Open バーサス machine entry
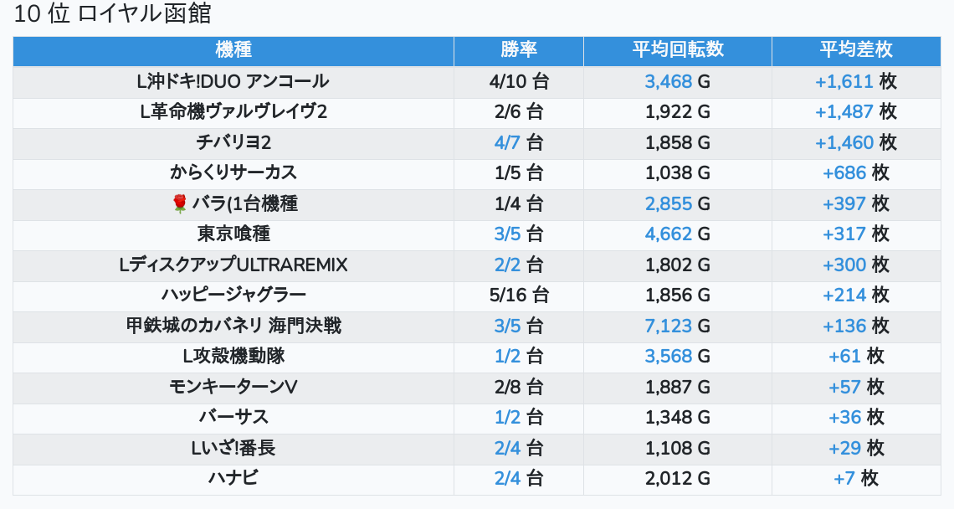This screenshot has width=954, height=509. (233, 417)
